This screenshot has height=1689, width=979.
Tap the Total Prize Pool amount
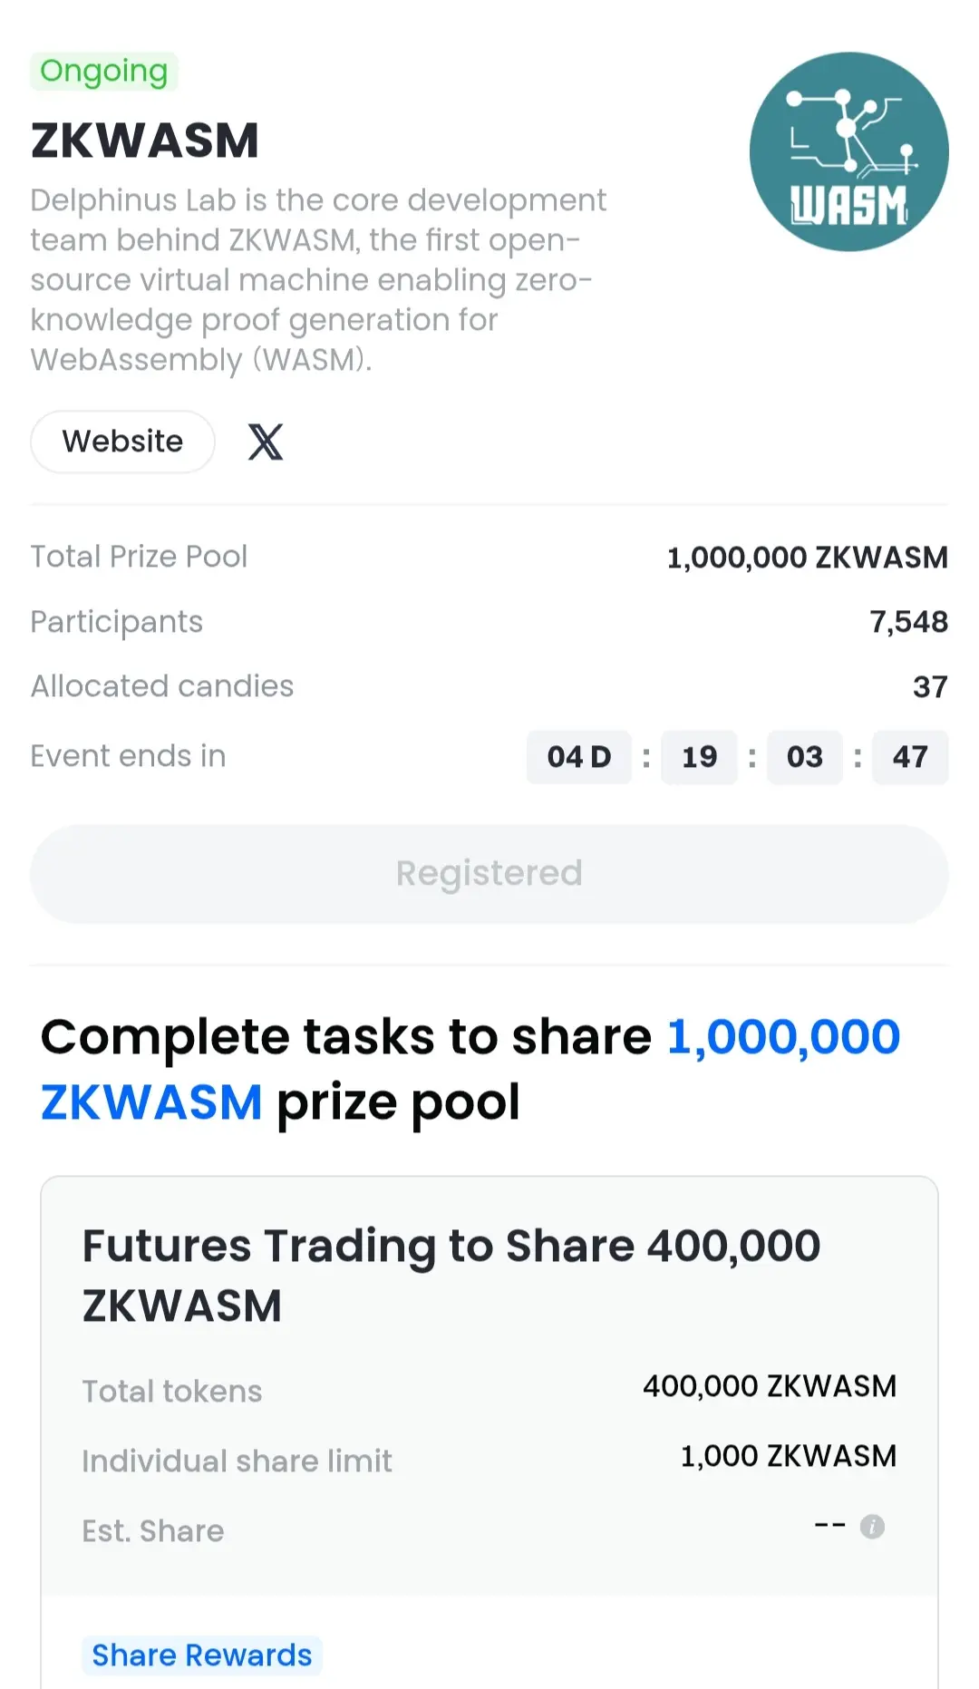point(808,558)
